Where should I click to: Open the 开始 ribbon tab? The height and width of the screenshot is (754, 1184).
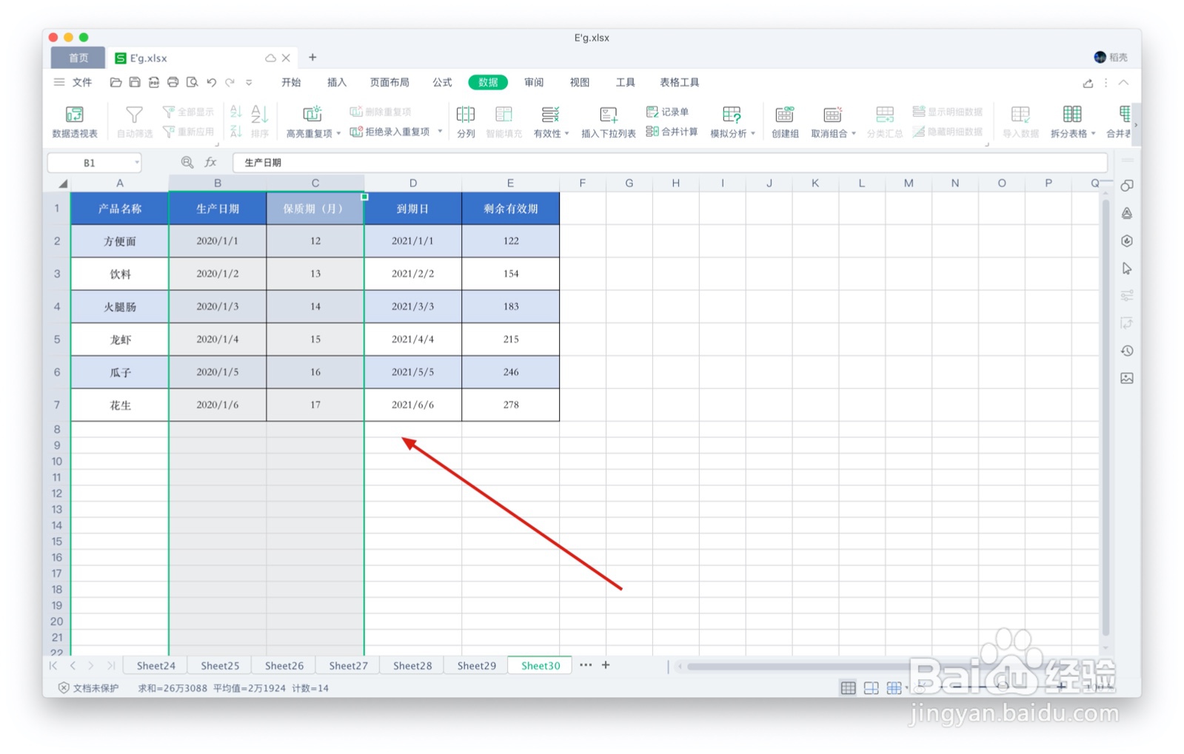pos(291,82)
